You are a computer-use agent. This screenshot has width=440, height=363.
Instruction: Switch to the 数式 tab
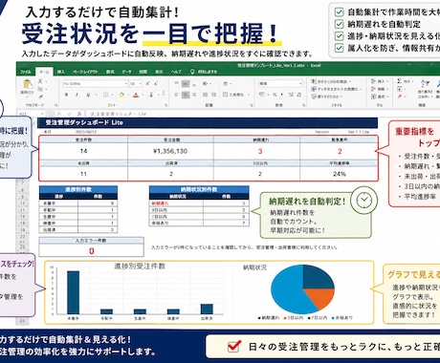tap(110, 72)
